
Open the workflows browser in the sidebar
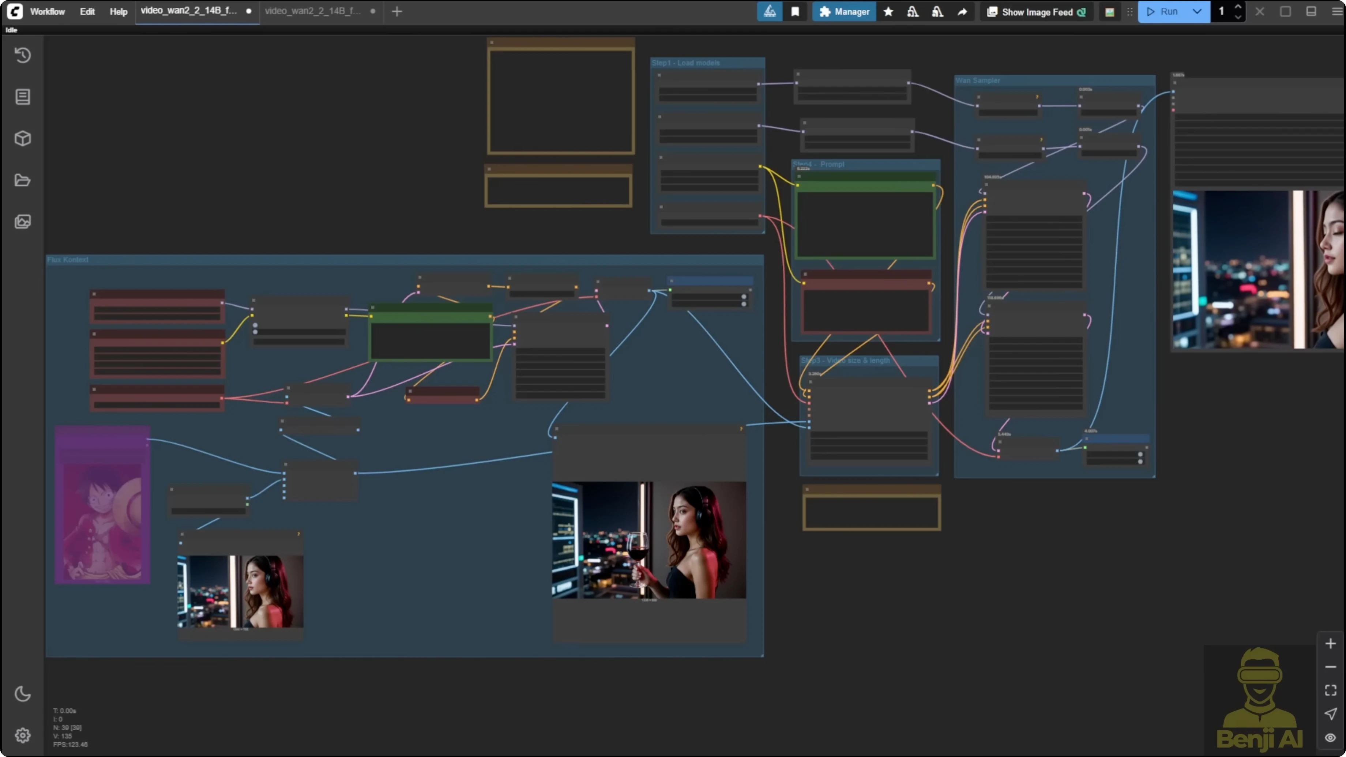click(x=23, y=180)
